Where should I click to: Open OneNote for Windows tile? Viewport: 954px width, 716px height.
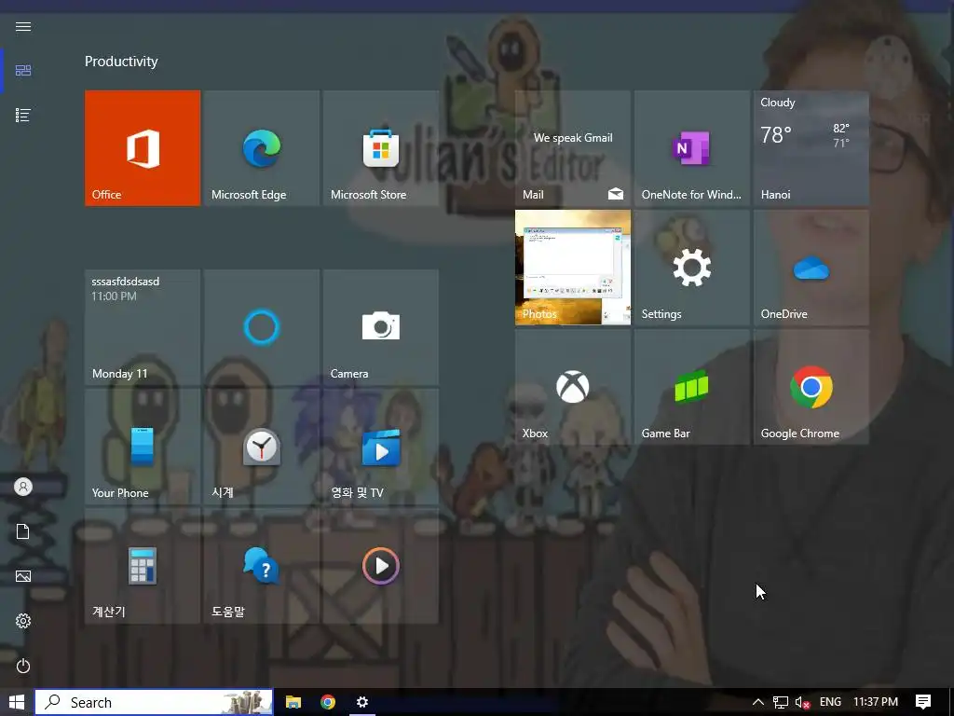[692, 148]
